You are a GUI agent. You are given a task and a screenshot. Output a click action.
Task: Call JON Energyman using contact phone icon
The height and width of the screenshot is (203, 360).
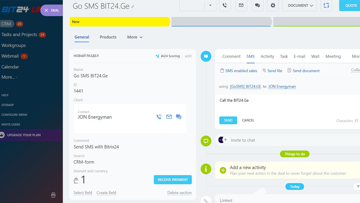159,117
